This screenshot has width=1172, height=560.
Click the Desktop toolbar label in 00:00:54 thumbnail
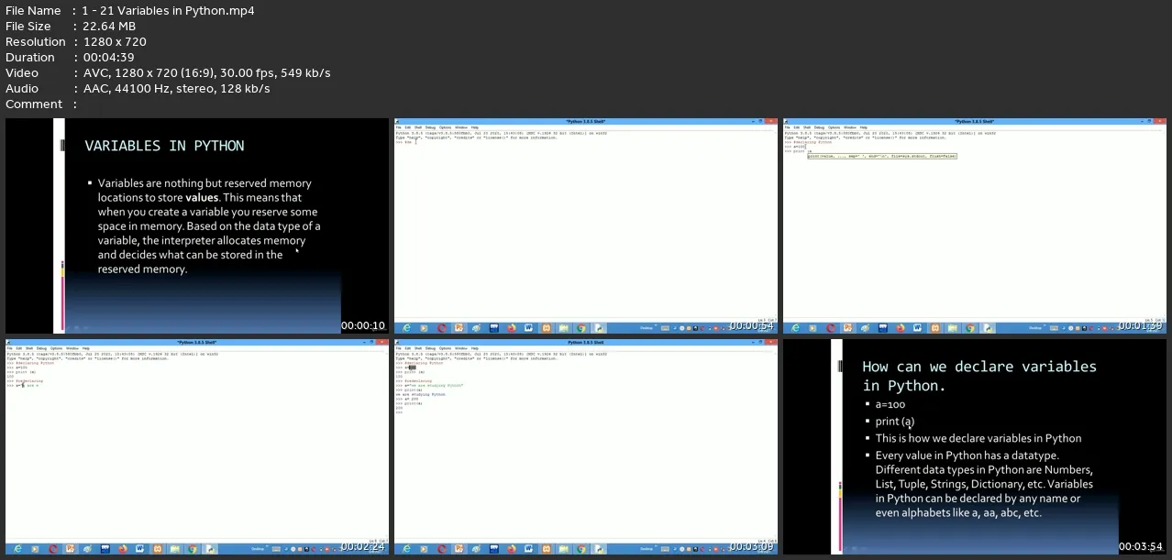[x=647, y=328]
